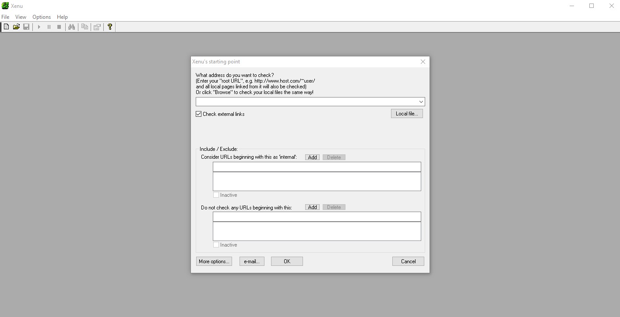Click the Pause toolbar icon

pyautogui.click(x=49, y=26)
